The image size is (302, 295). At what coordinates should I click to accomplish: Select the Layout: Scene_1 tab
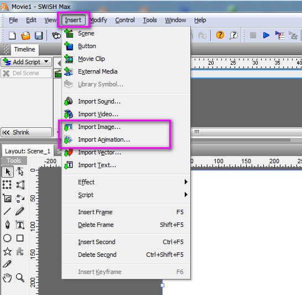(x=28, y=151)
